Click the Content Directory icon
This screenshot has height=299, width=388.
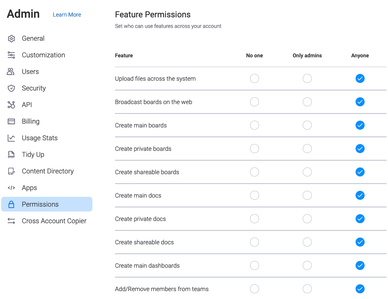pyautogui.click(x=11, y=171)
